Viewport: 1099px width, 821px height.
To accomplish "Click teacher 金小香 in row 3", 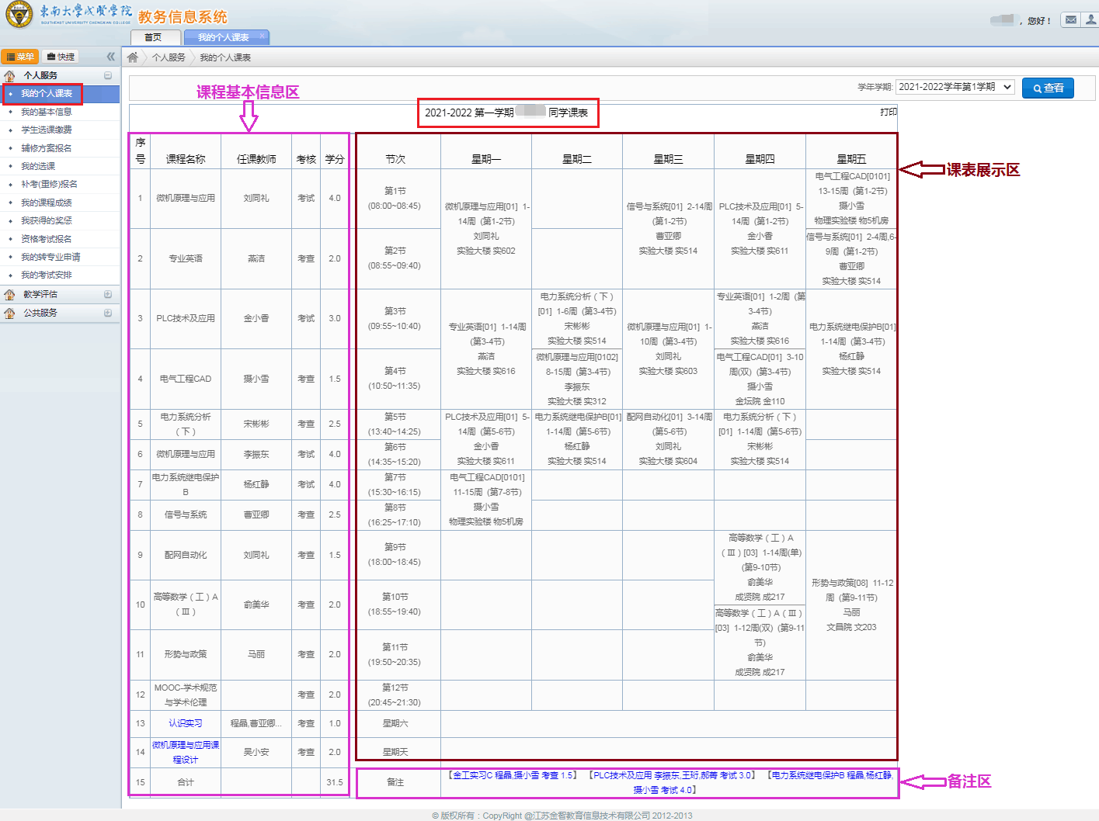I will (x=256, y=318).
